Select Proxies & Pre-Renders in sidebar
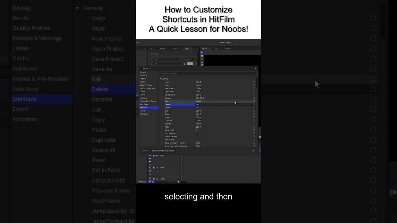 pos(149,101)
